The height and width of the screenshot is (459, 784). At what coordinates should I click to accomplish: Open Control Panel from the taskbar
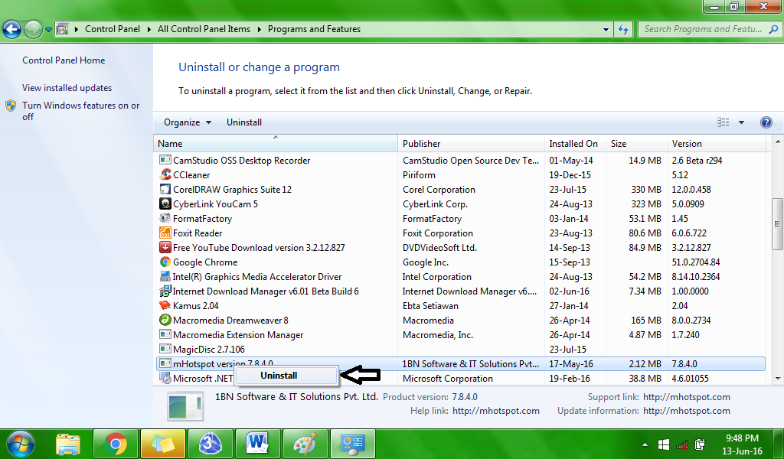(353, 444)
